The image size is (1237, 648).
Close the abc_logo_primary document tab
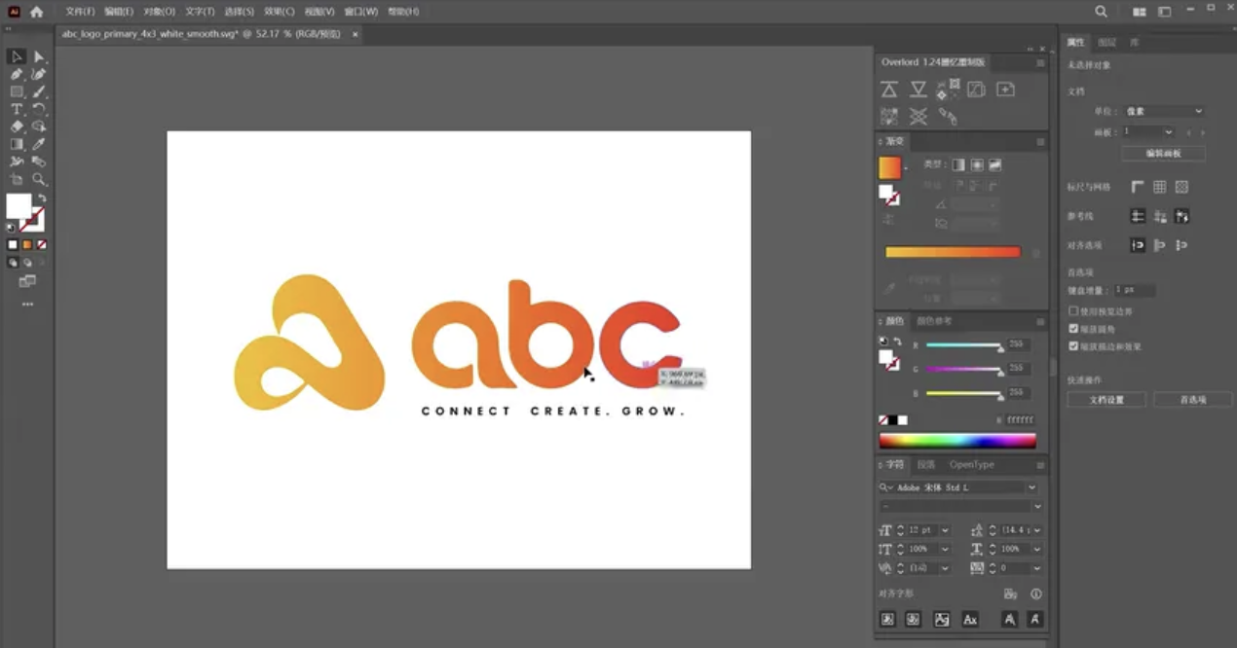point(356,33)
